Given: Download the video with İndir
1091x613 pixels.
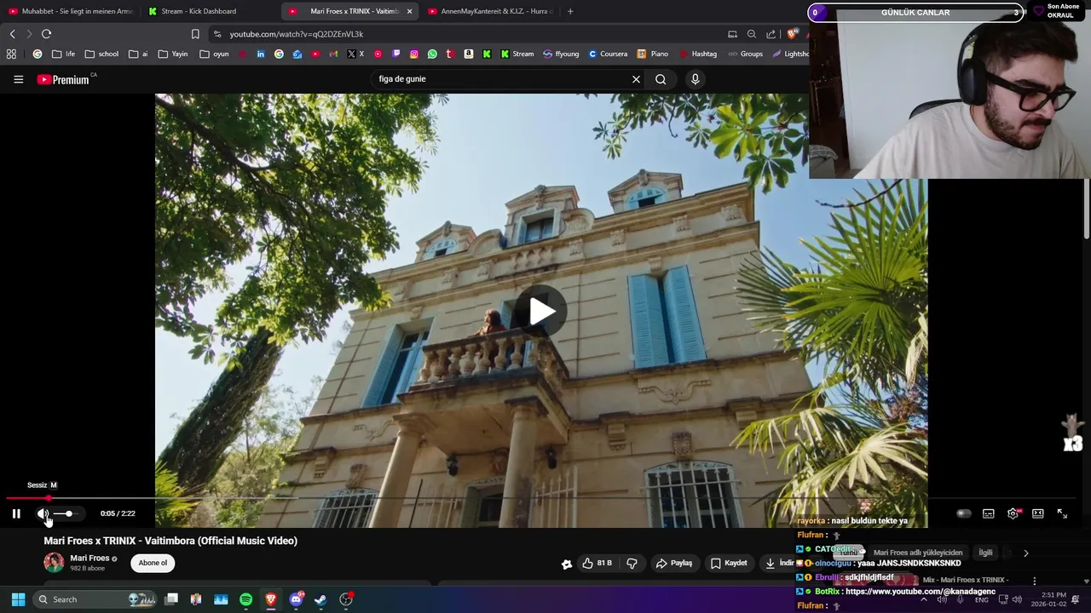Looking at the screenshot, I should coord(780,563).
